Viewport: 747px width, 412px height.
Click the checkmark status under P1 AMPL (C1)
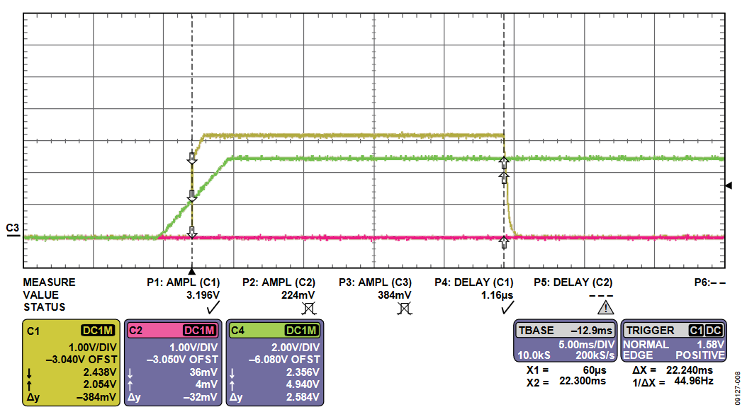[x=212, y=308]
